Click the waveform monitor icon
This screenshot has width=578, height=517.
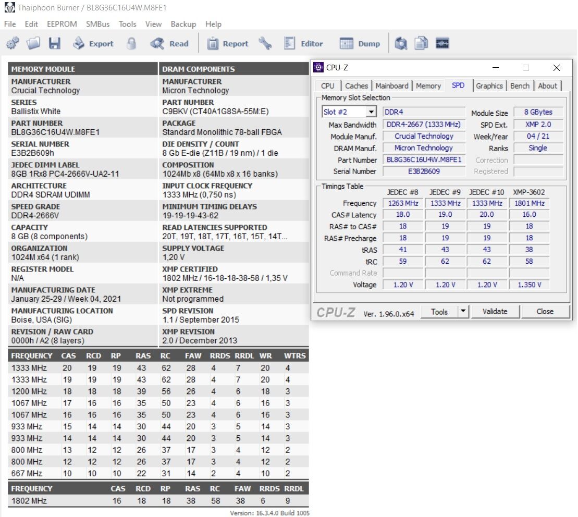coord(442,43)
